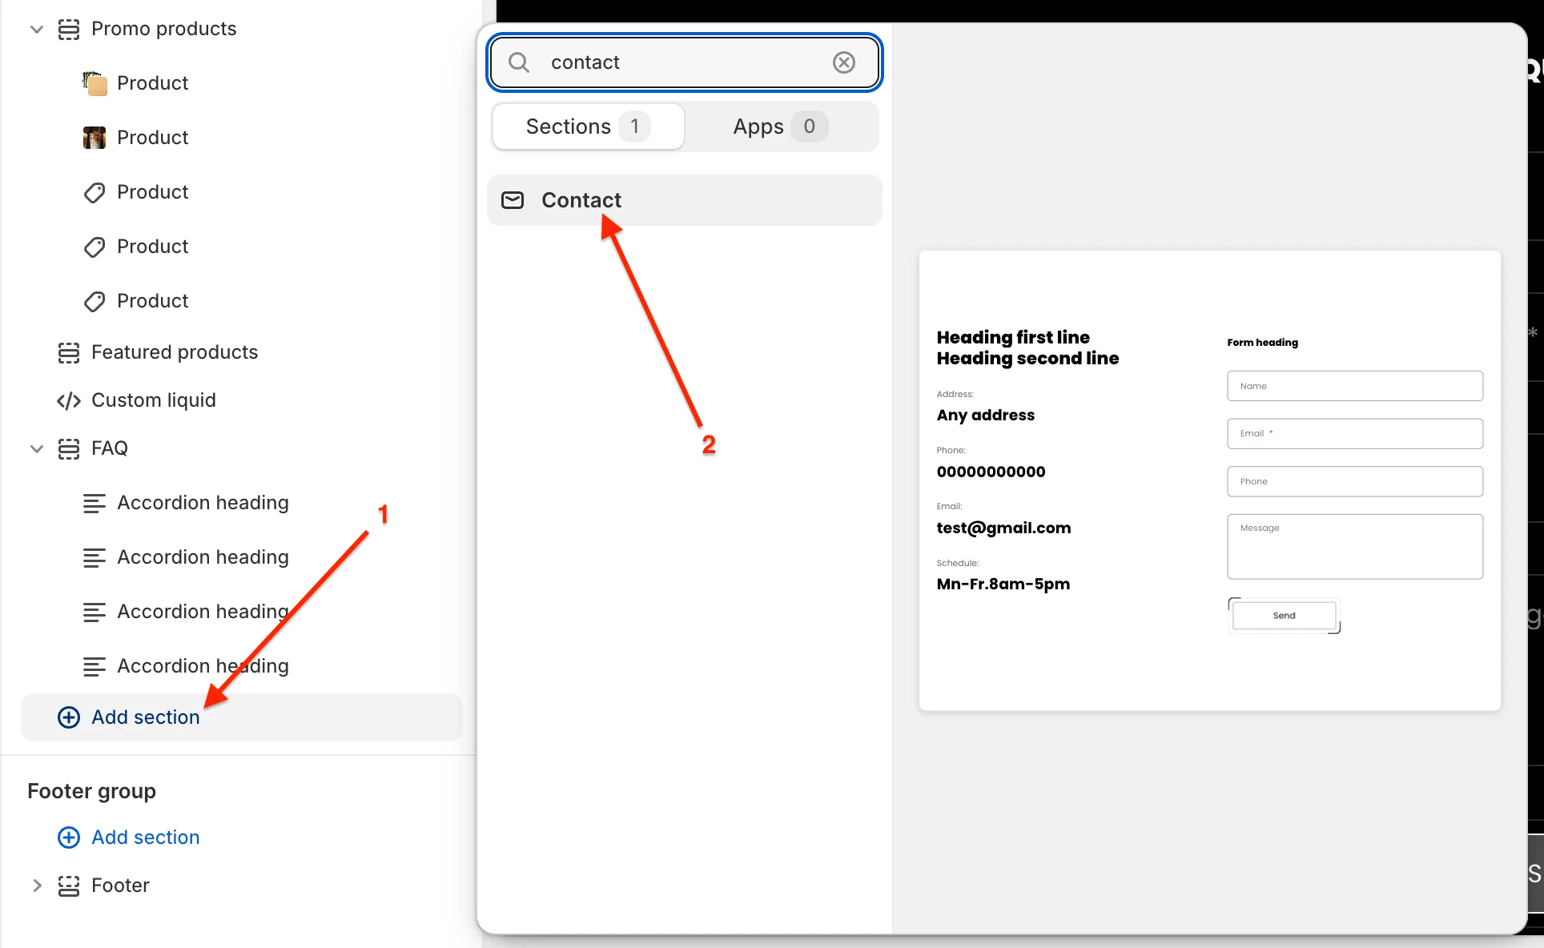Click the Phone field in the preview

tap(1355, 482)
